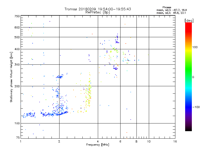The image size is (206, 154).
Task: Click the x-axis tick label '4'
Action: tap(98, 141)
